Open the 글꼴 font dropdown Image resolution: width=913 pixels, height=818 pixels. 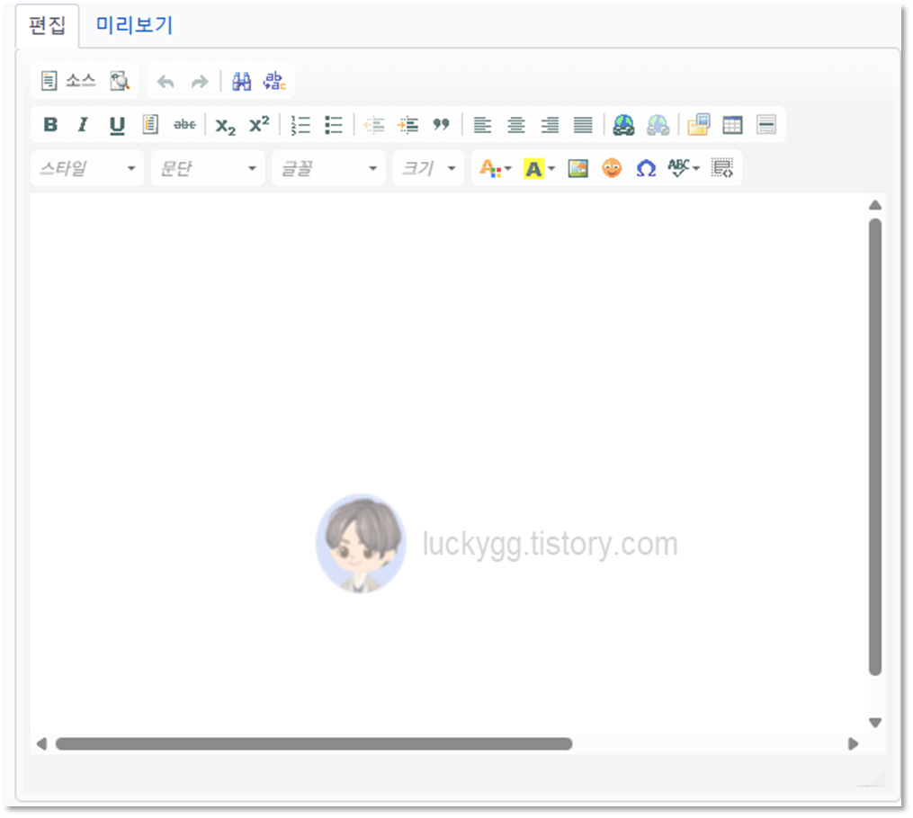pyautogui.click(x=328, y=168)
